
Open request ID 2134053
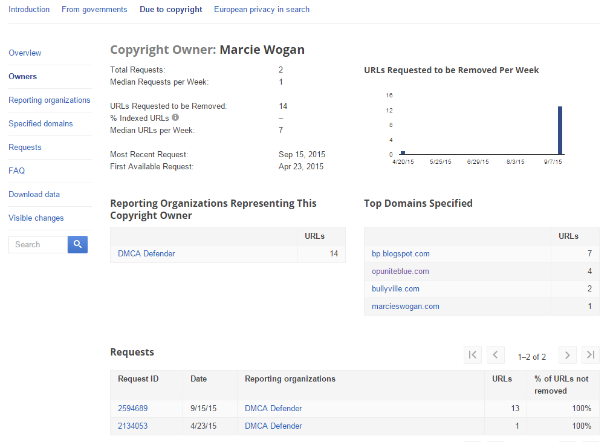[x=133, y=426]
